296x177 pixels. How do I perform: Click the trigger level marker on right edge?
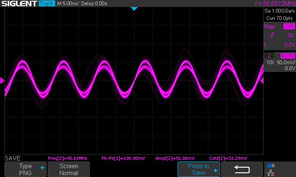click(262, 81)
